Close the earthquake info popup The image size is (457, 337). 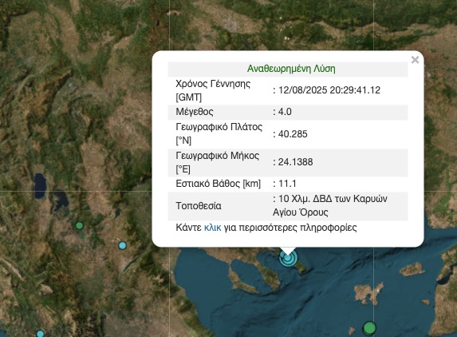tap(415, 60)
